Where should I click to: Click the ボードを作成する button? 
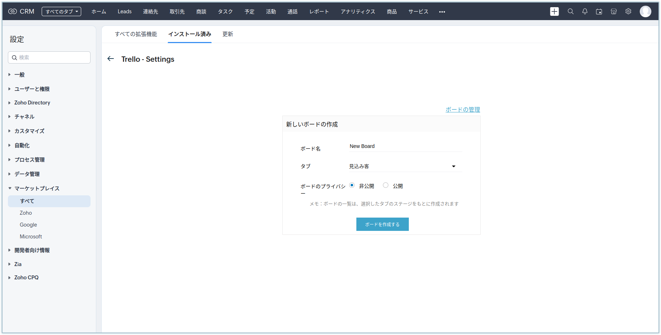[382, 224]
